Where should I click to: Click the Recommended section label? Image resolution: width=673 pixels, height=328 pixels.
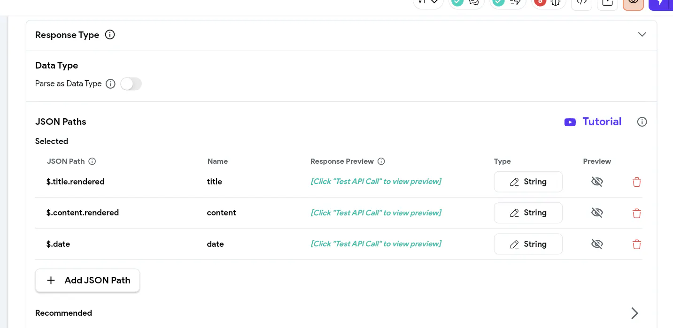point(63,313)
